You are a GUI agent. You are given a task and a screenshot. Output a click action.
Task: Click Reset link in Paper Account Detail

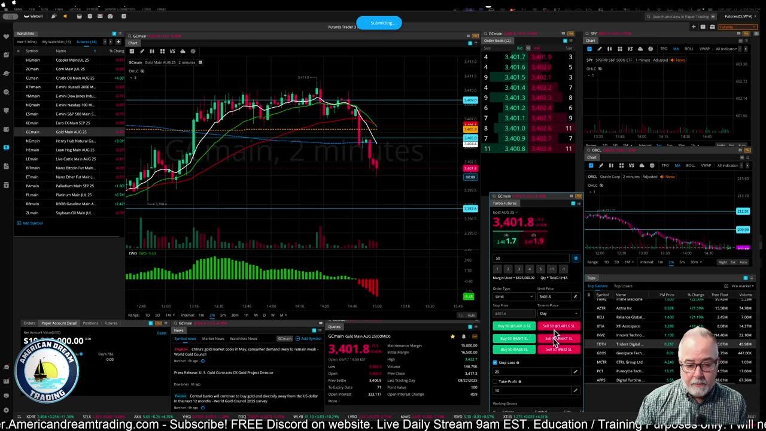pyautogui.click(x=162, y=333)
